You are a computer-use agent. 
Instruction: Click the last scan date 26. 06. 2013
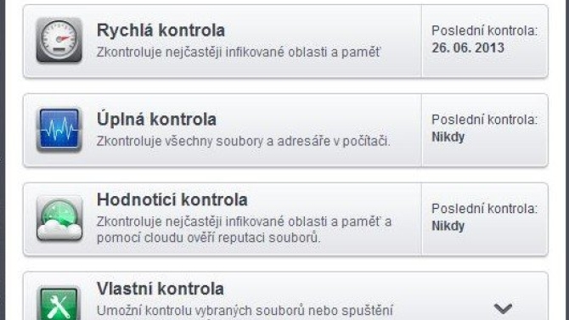[468, 48]
